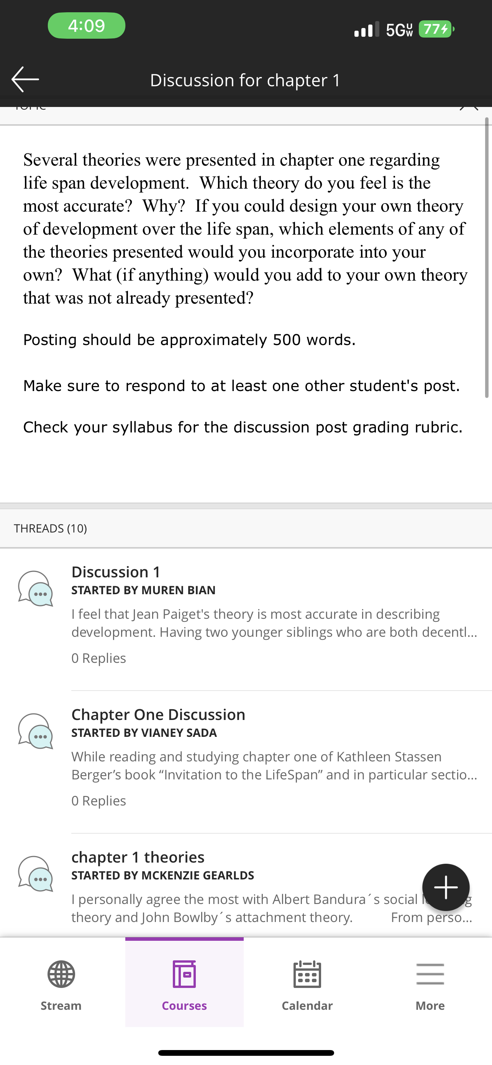This screenshot has height=1065, width=492.
Task: Tap the Stream tab label
Action: 61,1006
